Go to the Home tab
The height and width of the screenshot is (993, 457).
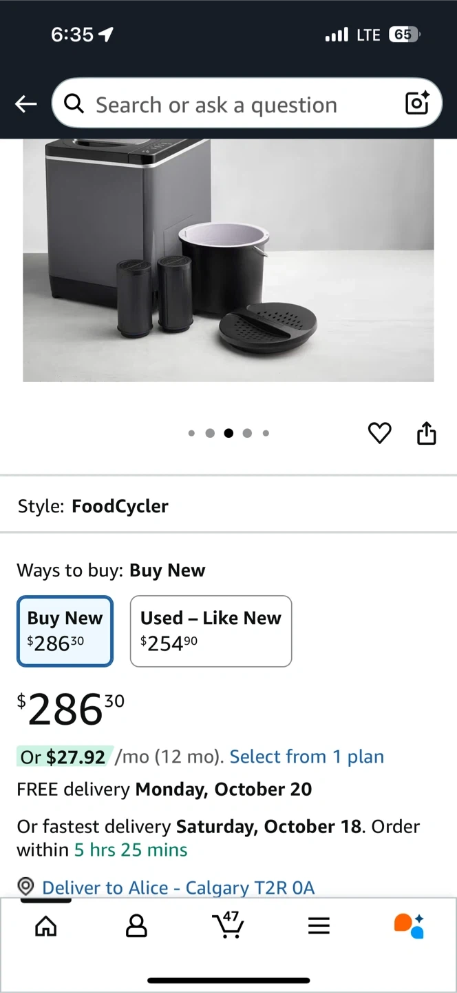(45, 926)
